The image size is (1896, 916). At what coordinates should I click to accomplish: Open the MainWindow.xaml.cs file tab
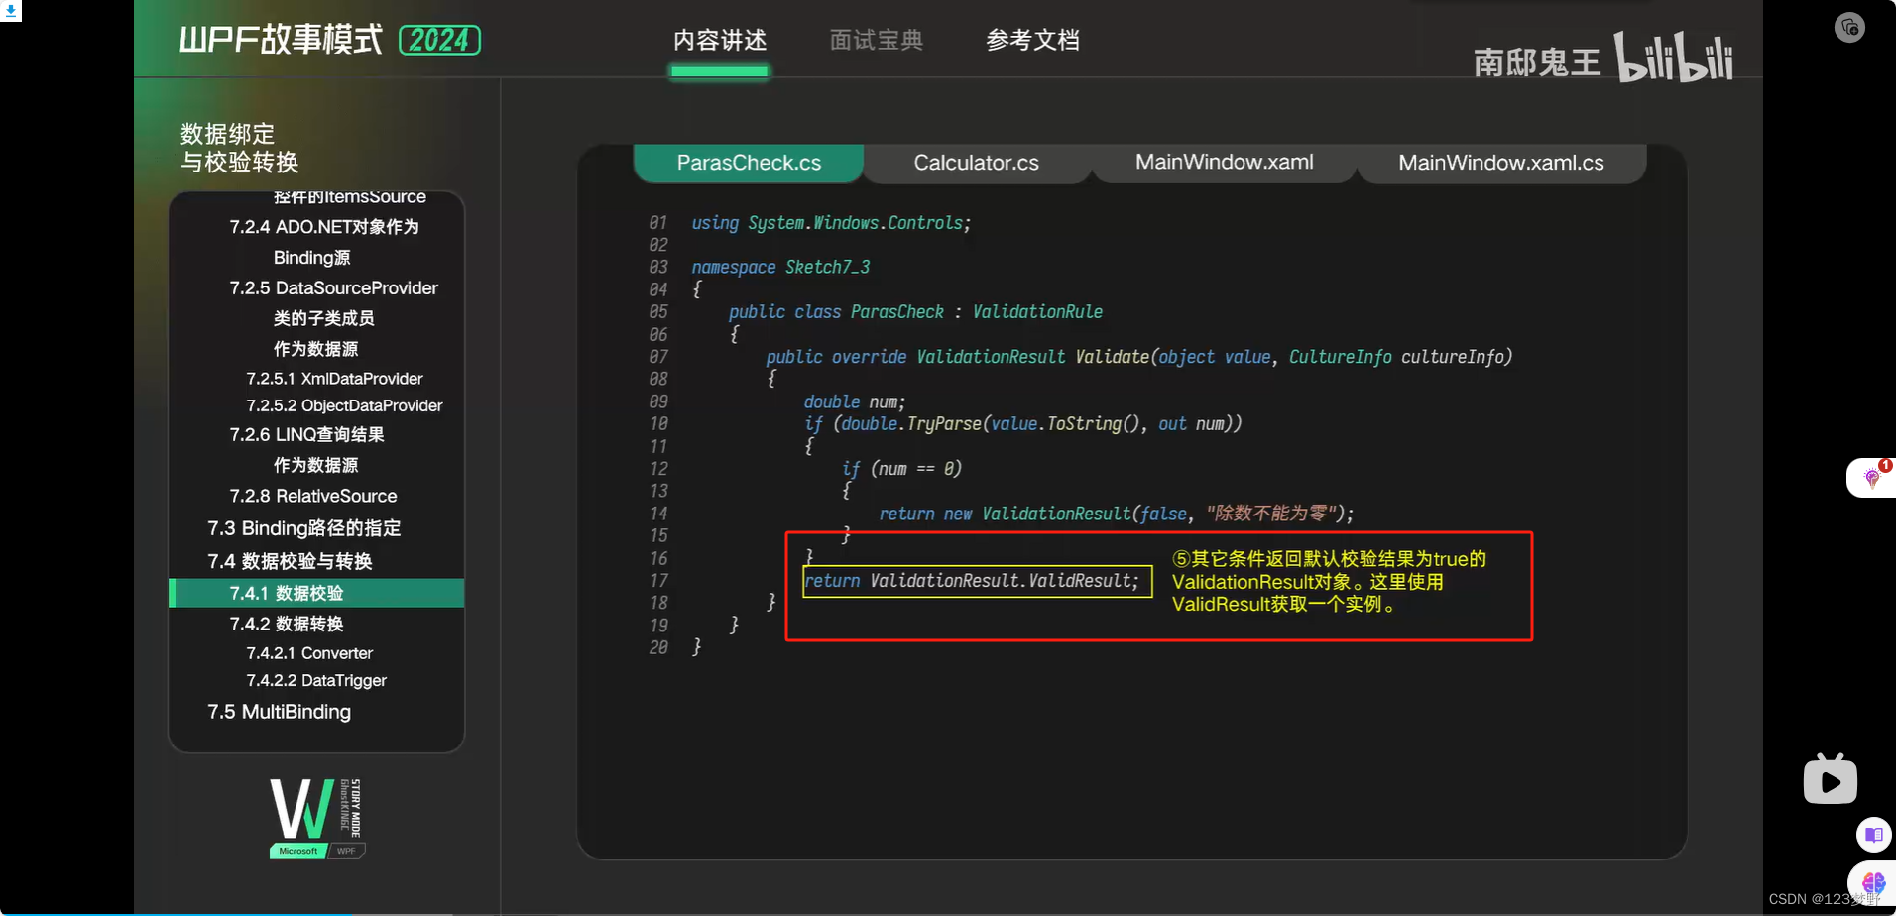coord(1501,163)
